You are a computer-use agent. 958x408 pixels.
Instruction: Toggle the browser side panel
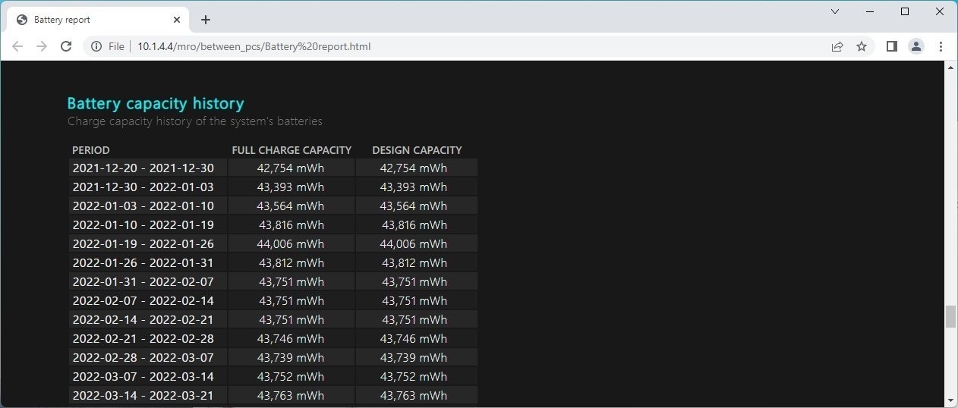pos(892,46)
